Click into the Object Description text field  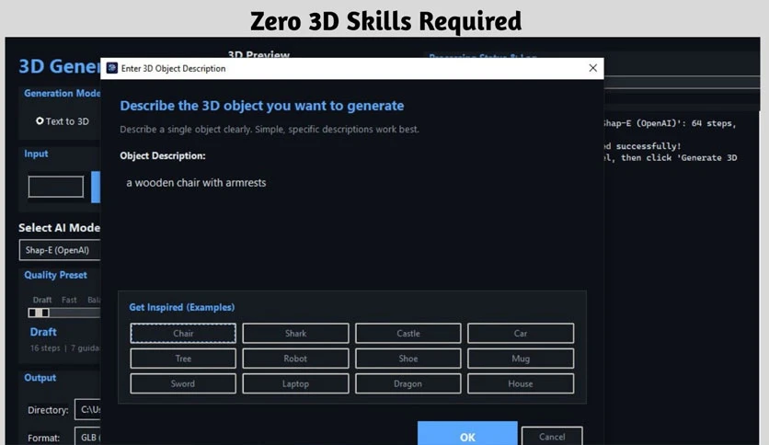(352, 226)
